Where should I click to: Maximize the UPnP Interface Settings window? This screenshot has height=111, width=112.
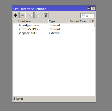(89, 9)
